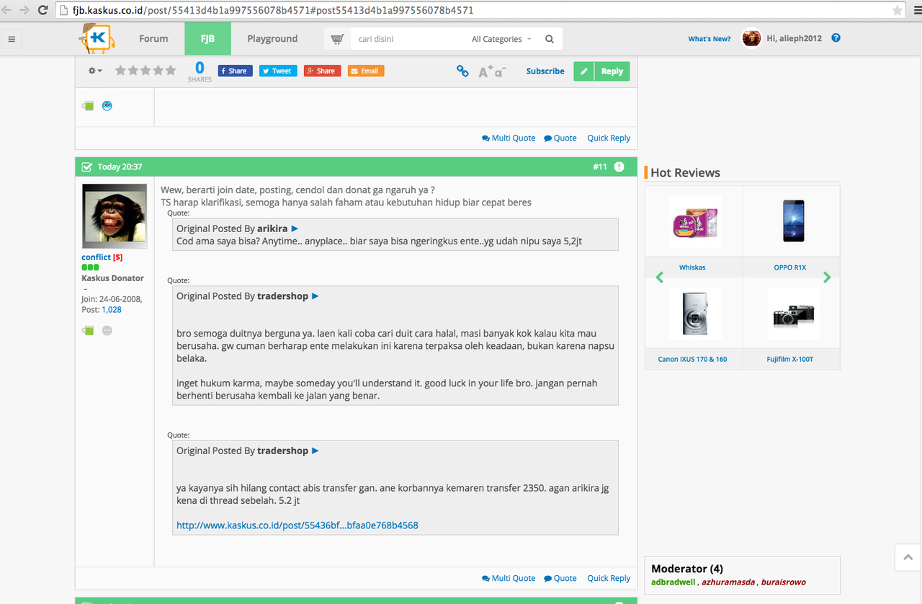922x604 pixels.
Task: Open tradershop's 'ya kayanya' original post arrow
Action: pos(315,450)
